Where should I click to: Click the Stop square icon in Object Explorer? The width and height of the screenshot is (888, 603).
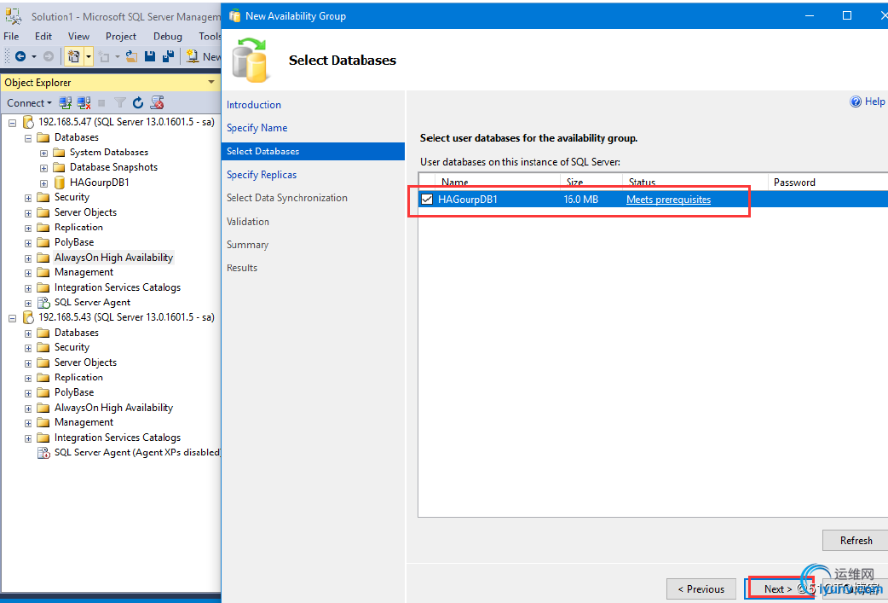click(102, 102)
